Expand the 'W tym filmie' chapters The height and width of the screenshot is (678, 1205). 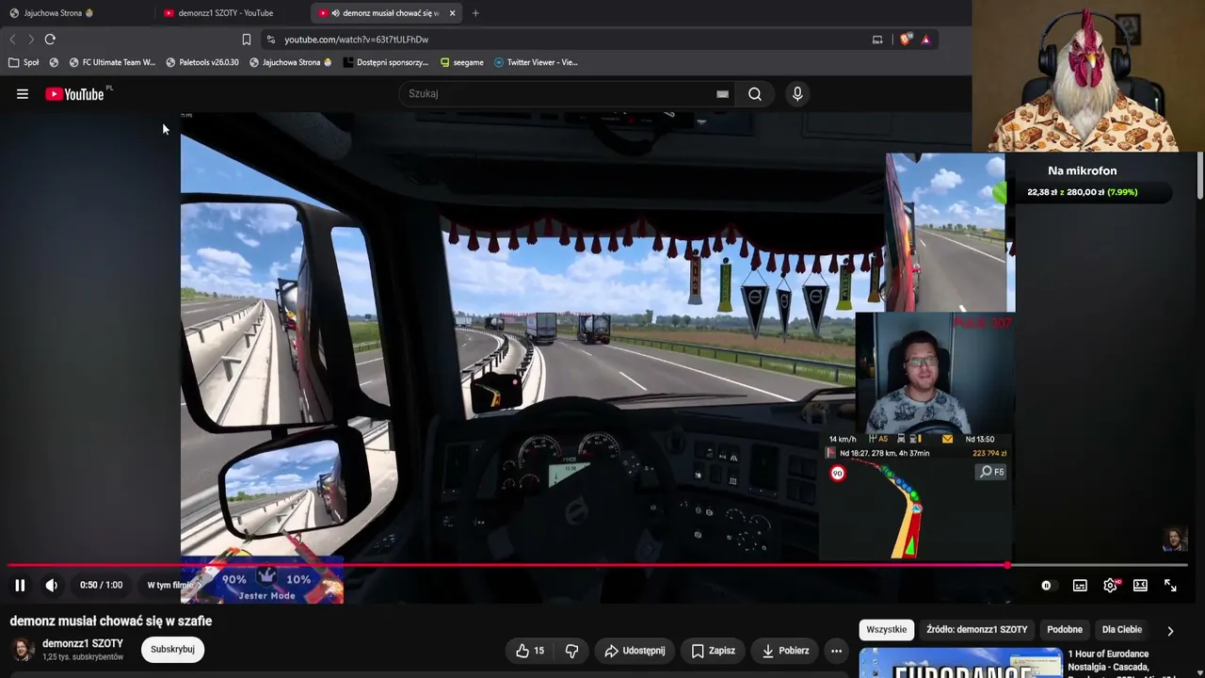pos(174,586)
